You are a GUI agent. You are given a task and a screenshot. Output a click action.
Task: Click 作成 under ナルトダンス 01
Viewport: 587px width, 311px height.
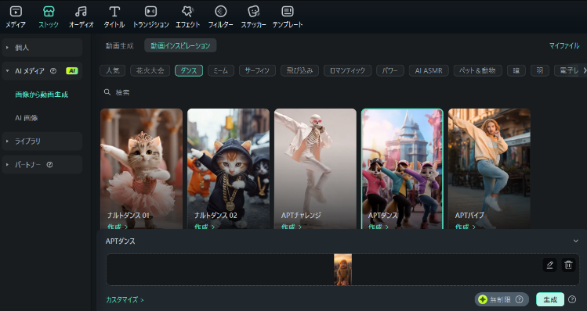coord(118,227)
